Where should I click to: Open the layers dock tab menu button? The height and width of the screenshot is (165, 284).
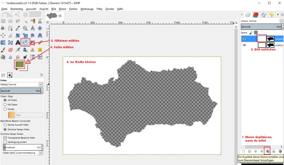[282, 15]
